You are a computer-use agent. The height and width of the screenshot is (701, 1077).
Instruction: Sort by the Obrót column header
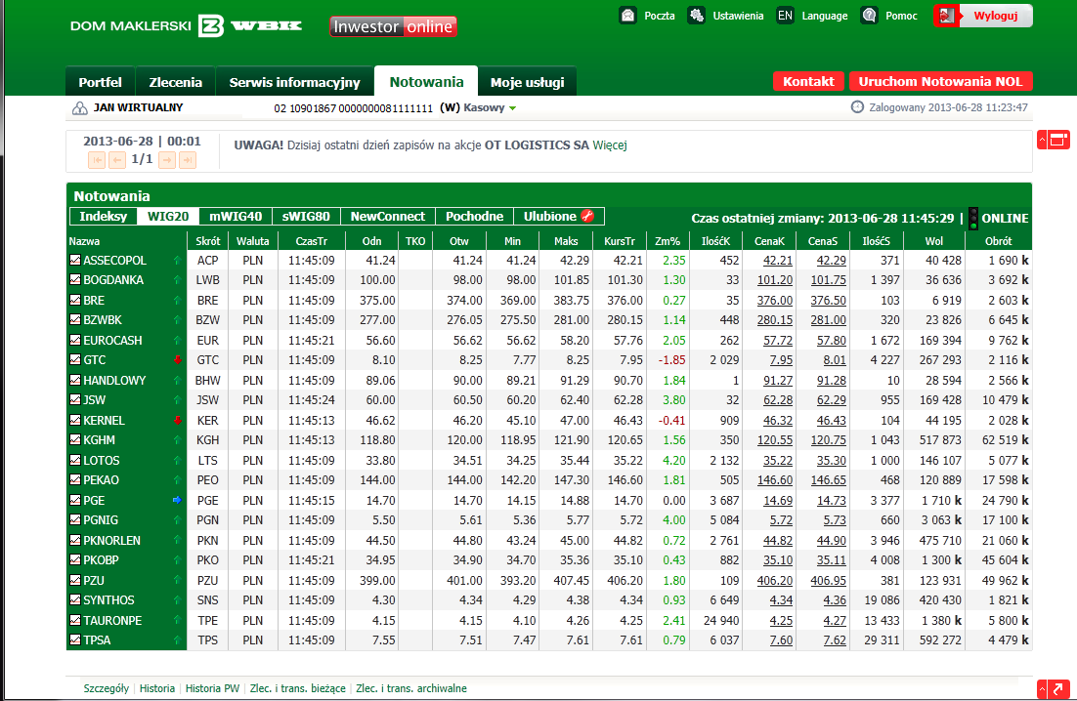coord(999,241)
